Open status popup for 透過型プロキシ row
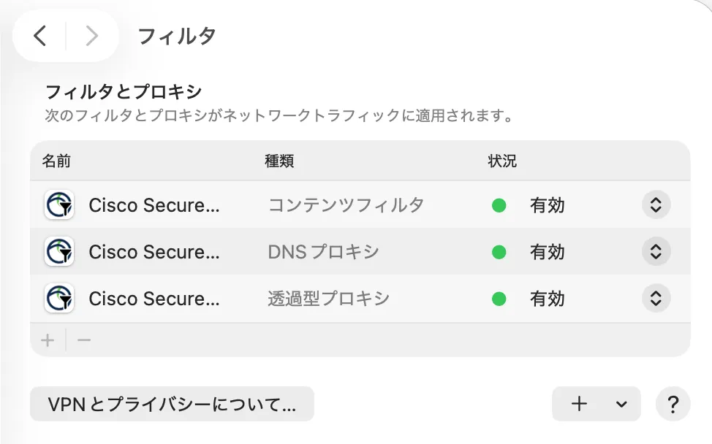The height and width of the screenshot is (444, 712). [656, 299]
